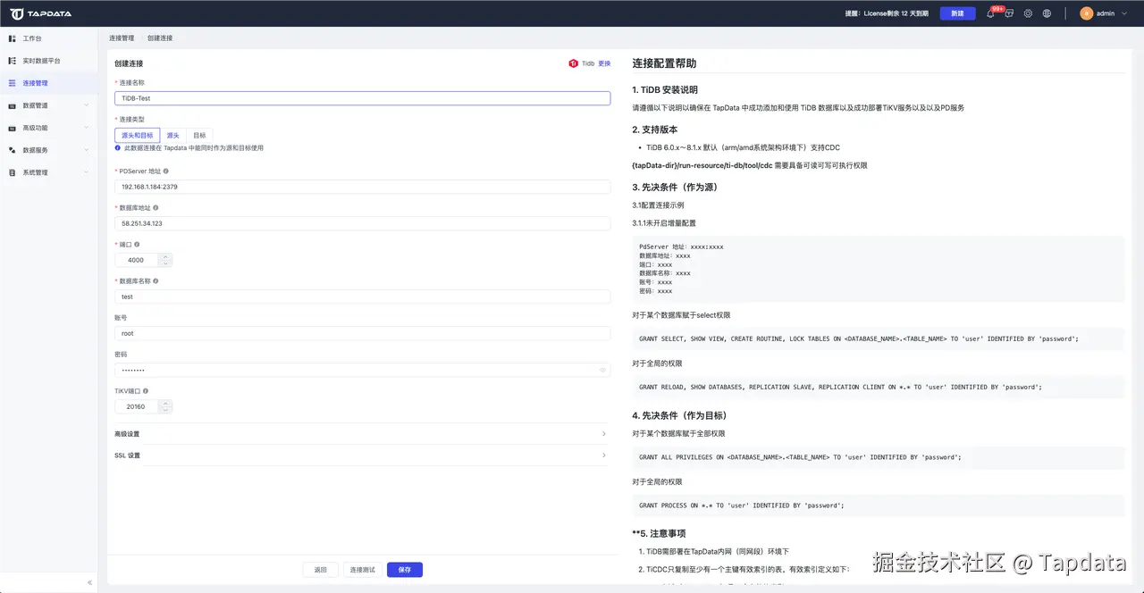Click the 新建 button in header
Viewport: 1144px width, 593px height.
tap(958, 13)
